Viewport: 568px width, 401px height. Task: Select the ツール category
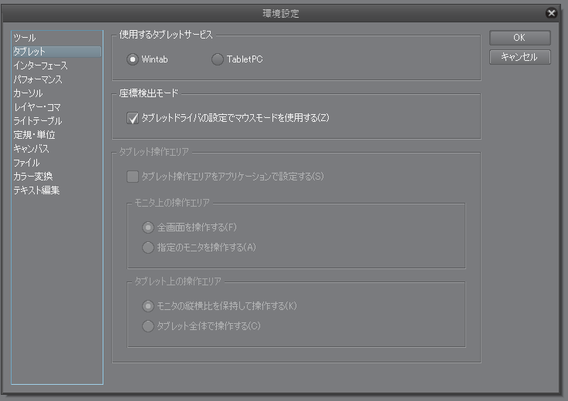(57, 38)
